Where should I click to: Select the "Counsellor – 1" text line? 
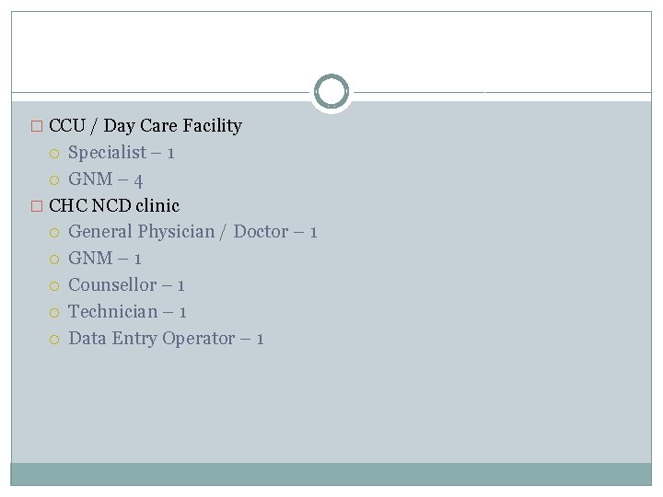127,285
